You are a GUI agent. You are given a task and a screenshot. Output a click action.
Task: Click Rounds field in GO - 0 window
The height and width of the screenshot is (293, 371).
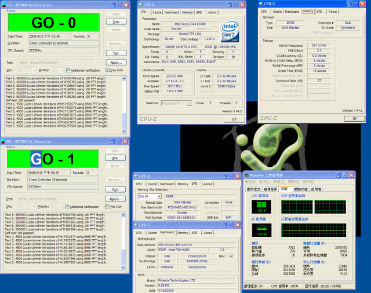[x=93, y=36]
